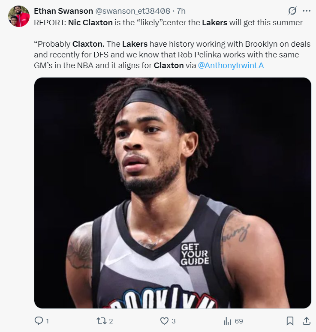Click the reply count of 1
The height and width of the screenshot is (332, 316).
click(x=47, y=321)
